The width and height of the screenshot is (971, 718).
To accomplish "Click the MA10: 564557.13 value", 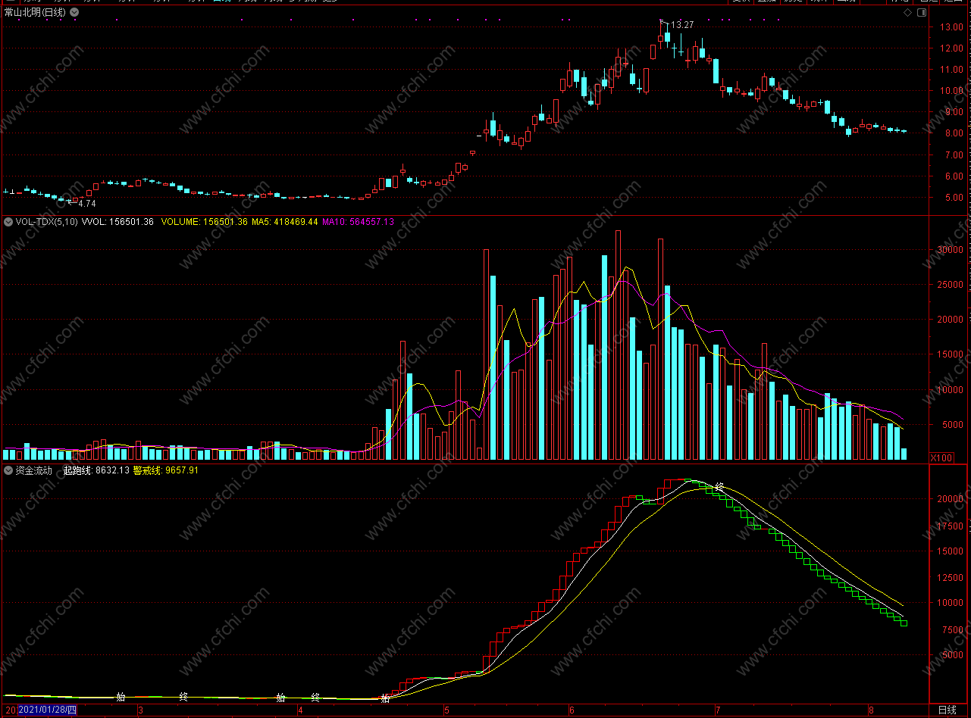I will click(359, 222).
